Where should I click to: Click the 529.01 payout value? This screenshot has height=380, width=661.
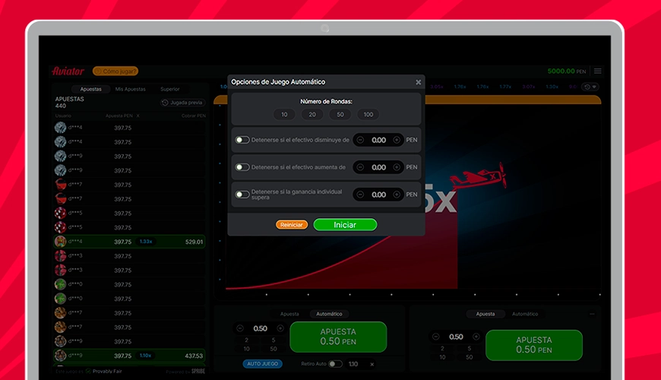coord(194,242)
